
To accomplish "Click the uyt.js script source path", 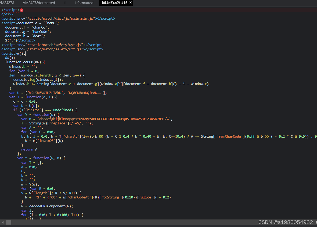I will point(54,45).
